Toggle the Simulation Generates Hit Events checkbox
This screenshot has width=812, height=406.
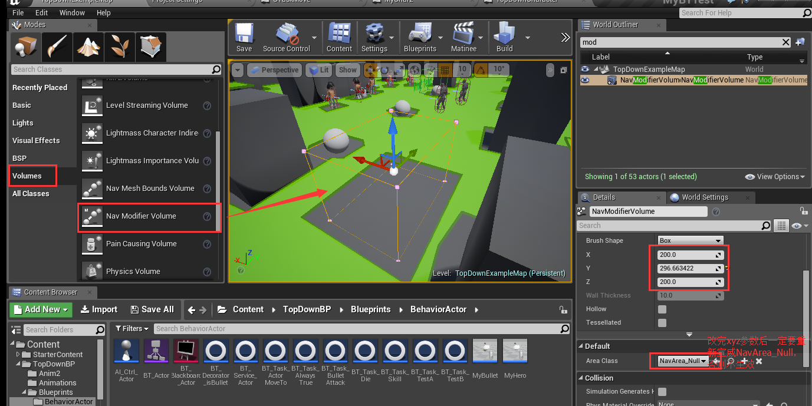click(x=662, y=391)
